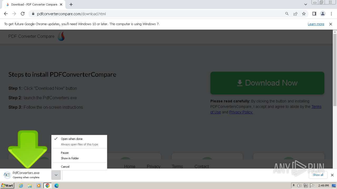Toggle the Chrome side panel
The height and width of the screenshot is (189, 337).
coord(314,14)
